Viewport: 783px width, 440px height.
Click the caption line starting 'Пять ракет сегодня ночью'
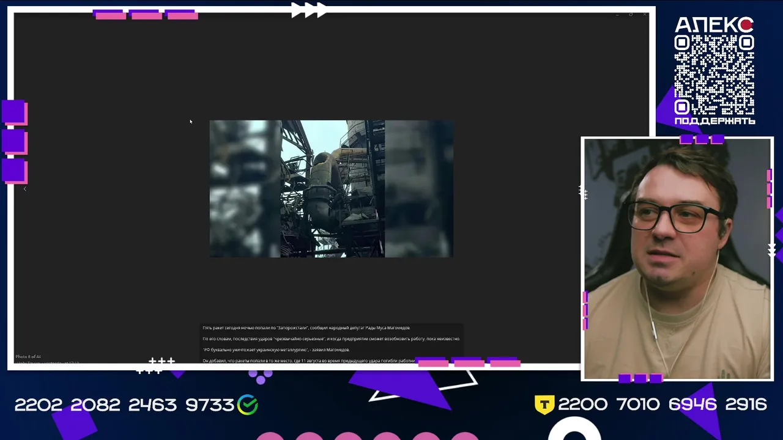(306, 328)
